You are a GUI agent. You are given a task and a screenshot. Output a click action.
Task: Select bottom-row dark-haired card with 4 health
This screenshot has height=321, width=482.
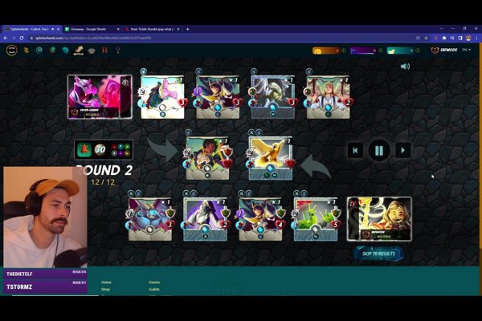point(260,219)
